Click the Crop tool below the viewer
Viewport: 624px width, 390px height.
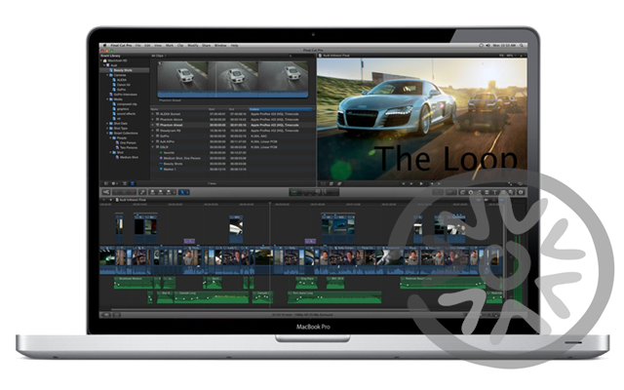point(331,183)
